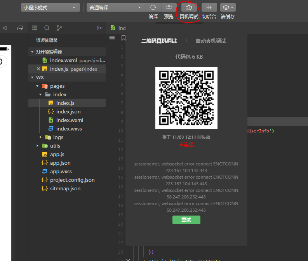Click the QR code image
This screenshot has height=261, width=308.
tap(186, 98)
